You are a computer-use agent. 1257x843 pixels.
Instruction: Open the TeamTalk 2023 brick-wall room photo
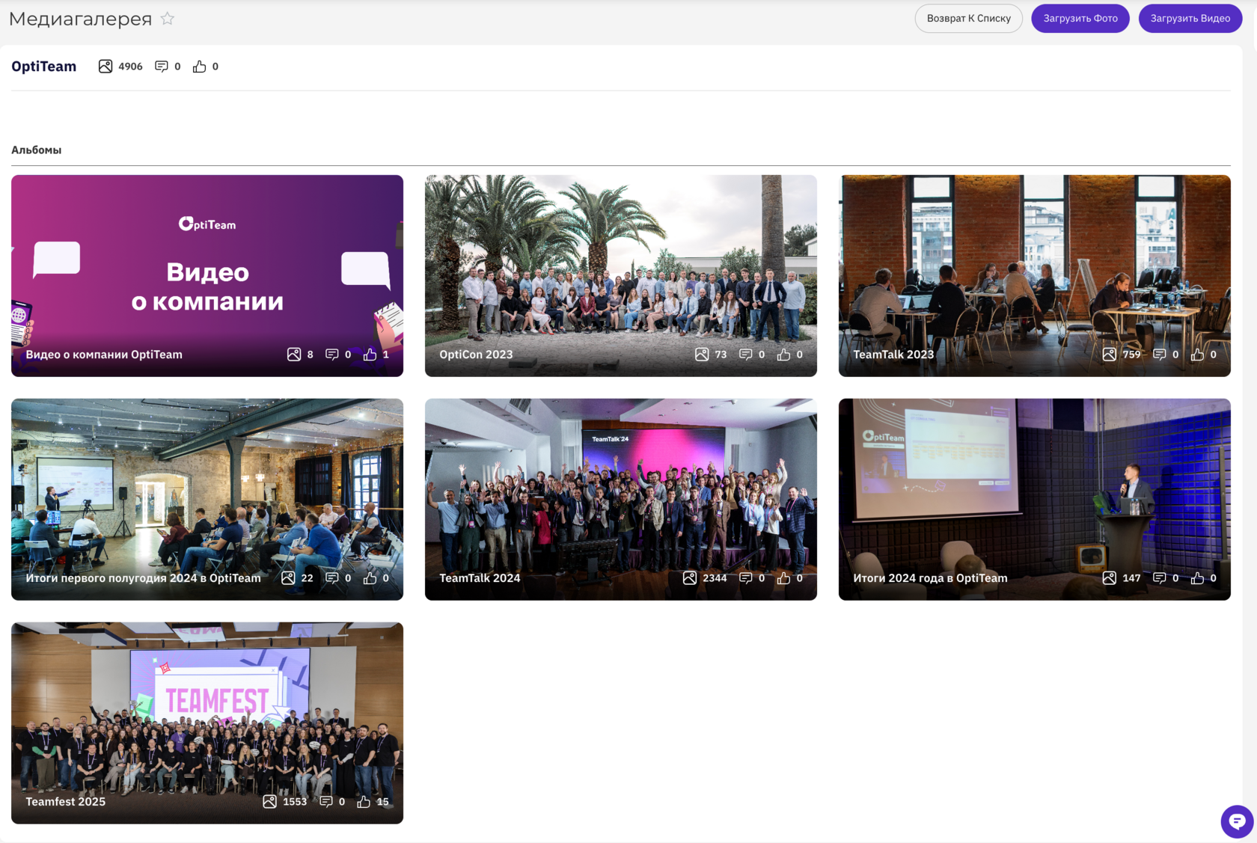1035,276
